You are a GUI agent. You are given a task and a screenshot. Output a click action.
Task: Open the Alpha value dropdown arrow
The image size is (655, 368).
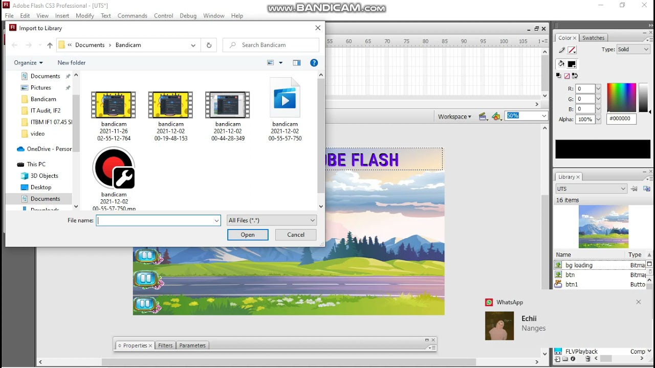598,120
